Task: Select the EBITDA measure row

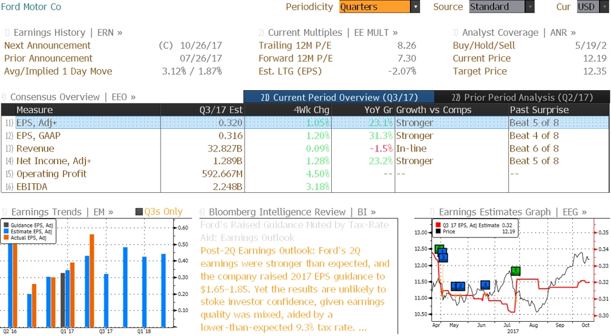Action: click(x=305, y=187)
